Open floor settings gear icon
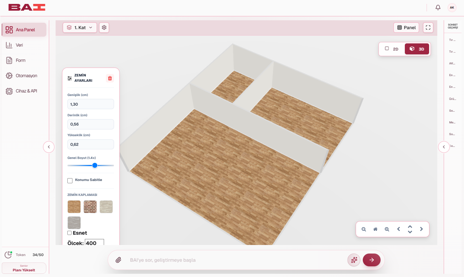The width and height of the screenshot is (464, 277). [104, 27]
